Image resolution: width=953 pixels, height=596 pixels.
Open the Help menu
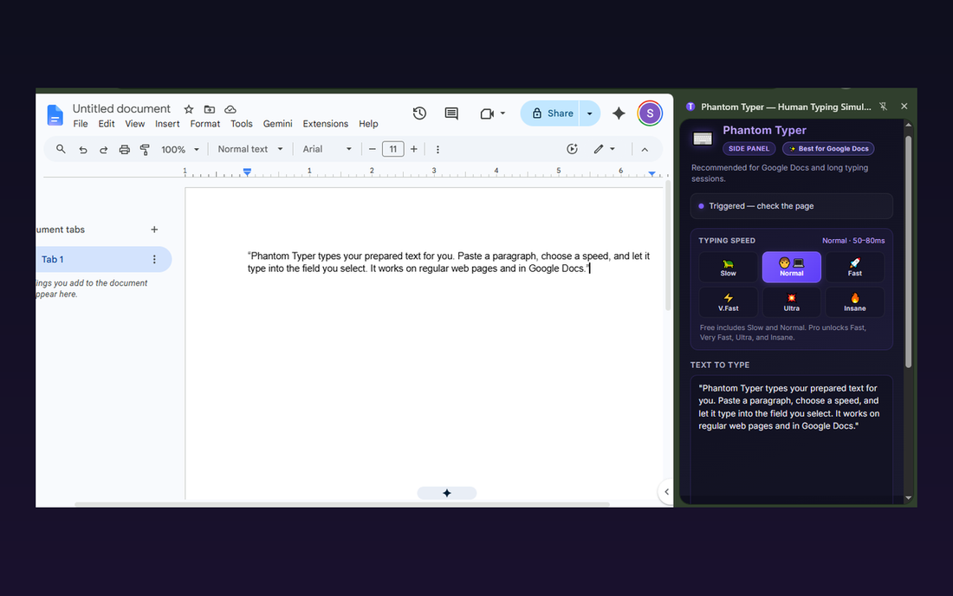pyautogui.click(x=368, y=124)
